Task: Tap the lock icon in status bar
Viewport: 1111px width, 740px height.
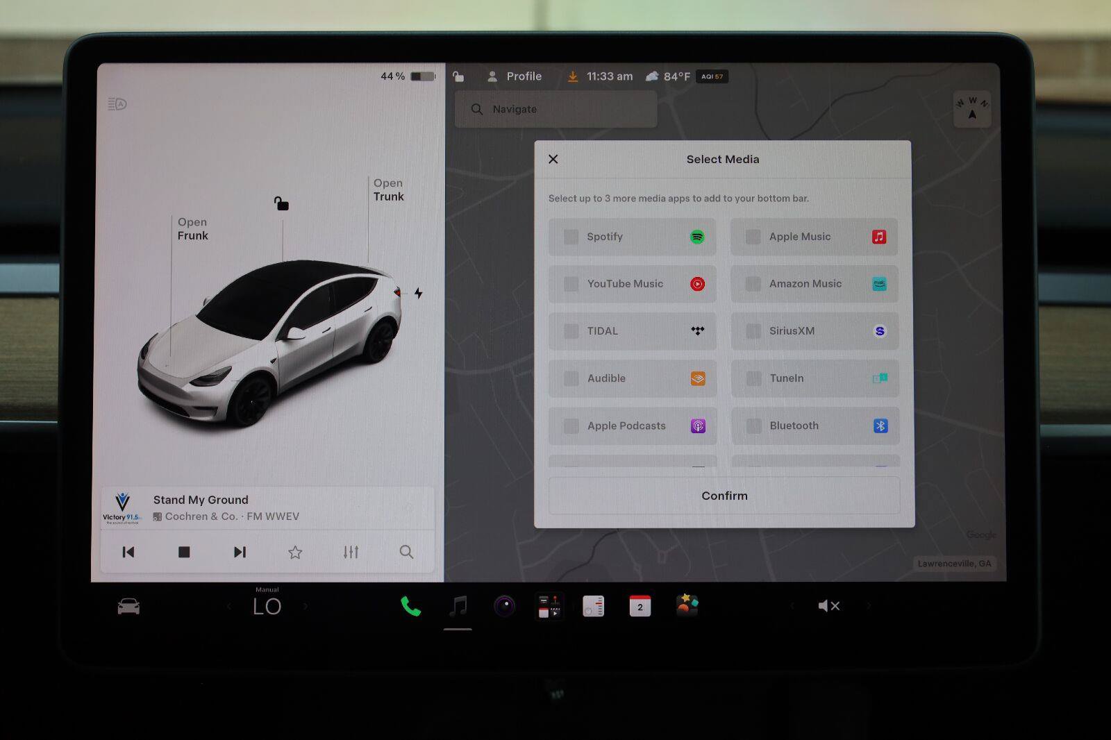Action: click(x=458, y=76)
